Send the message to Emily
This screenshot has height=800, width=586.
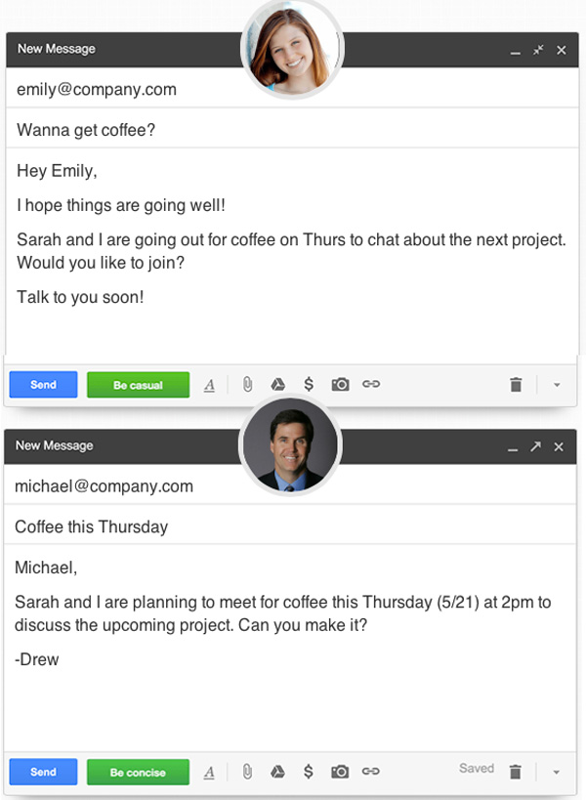[43, 384]
